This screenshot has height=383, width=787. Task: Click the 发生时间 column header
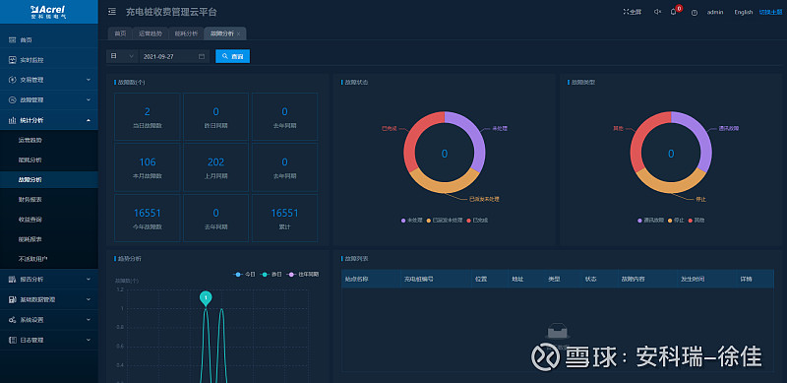point(693,279)
